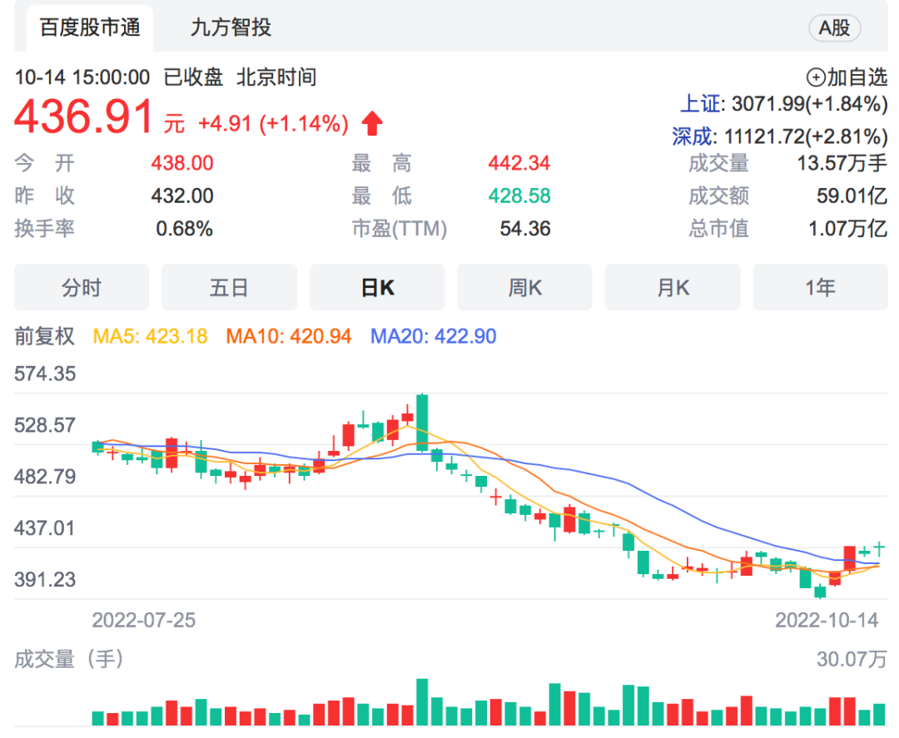This screenshot has width=899, height=738.
Task: Open the 1年 one-year chart view
Action: tap(820, 286)
